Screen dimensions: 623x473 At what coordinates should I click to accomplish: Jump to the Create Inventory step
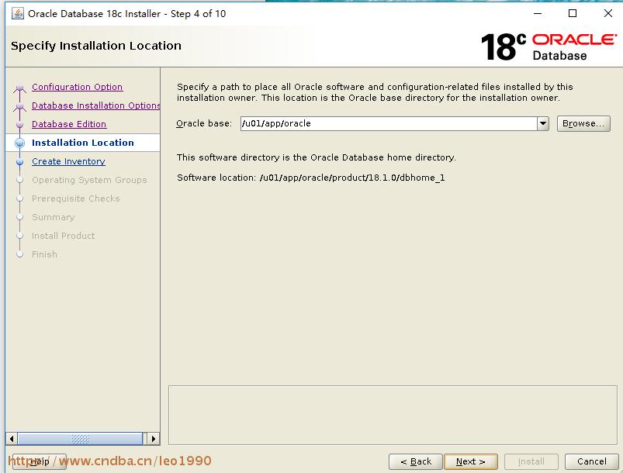[x=68, y=161]
